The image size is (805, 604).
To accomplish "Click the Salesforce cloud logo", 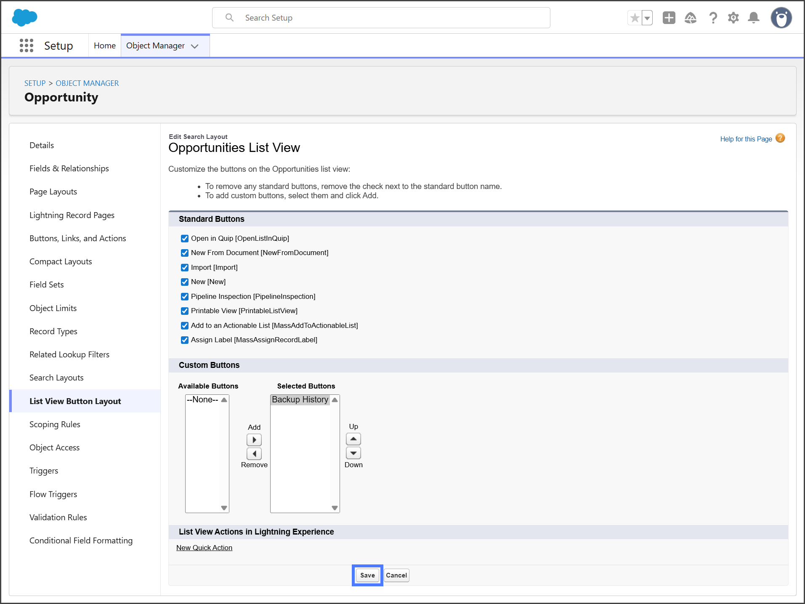I will pyautogui.click(x=25, y=18).
